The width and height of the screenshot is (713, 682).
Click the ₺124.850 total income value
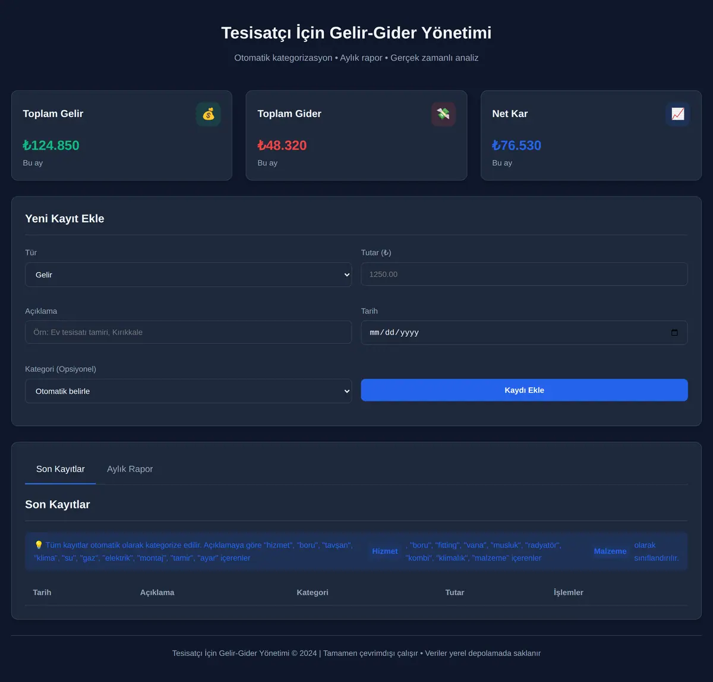[51, 146]
